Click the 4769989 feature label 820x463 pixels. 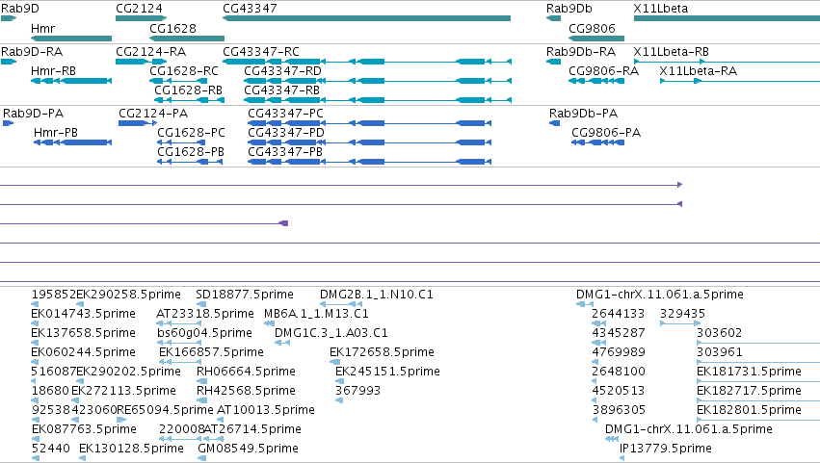pyautogui.click(x=619, y=352)
